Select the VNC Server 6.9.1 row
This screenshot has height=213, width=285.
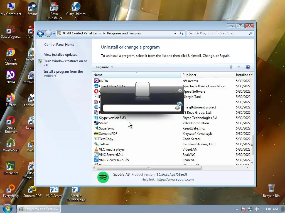pyautogui.click(x=171, y=155)
